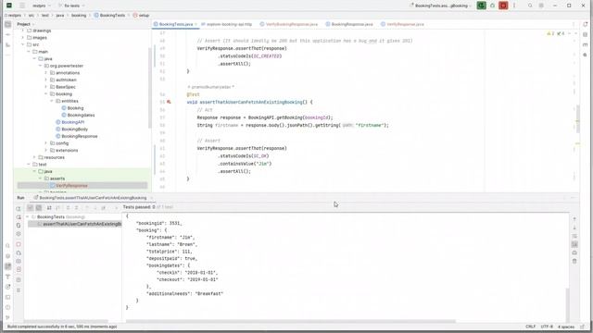Click the red Stop icon in the Run panel sidebar
This screenshot has width=593, height=333.
point(19,244)
